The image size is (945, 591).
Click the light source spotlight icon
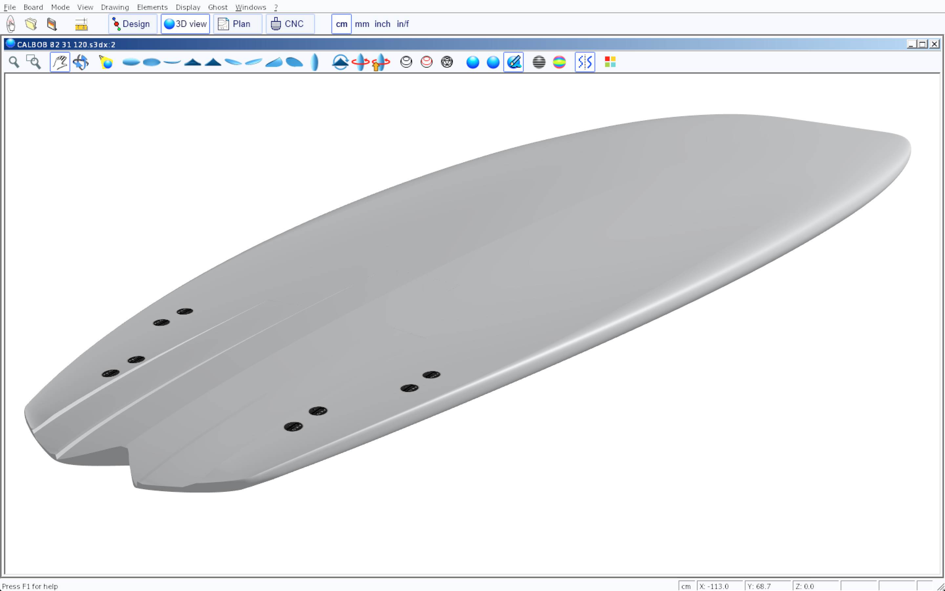pyautogui.click(x=106, y=62)
